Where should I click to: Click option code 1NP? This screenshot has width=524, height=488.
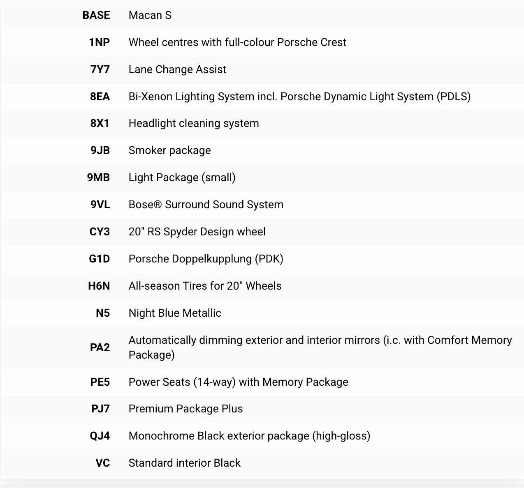pos(99,42)
